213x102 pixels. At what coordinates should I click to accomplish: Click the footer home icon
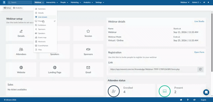pyautogui.click(x=181, y=100)
